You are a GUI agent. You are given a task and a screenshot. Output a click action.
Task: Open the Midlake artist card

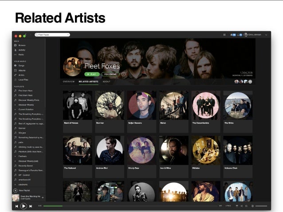[206, 157]
